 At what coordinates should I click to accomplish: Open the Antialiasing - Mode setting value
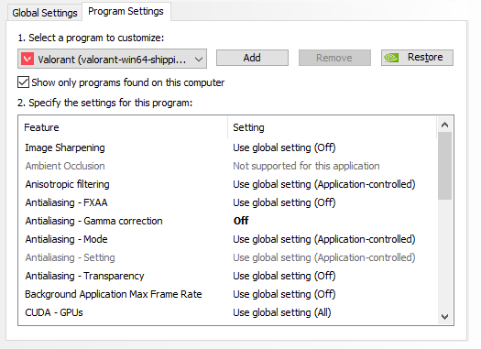point(324,239)
